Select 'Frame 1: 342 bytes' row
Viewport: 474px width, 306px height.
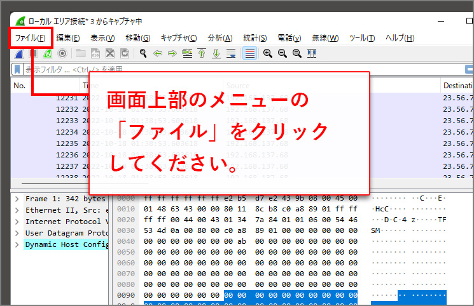point(66,199)
